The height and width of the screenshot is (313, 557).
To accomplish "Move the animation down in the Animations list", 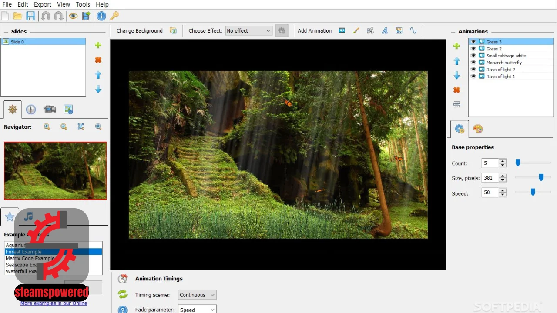I will point(456,75).
